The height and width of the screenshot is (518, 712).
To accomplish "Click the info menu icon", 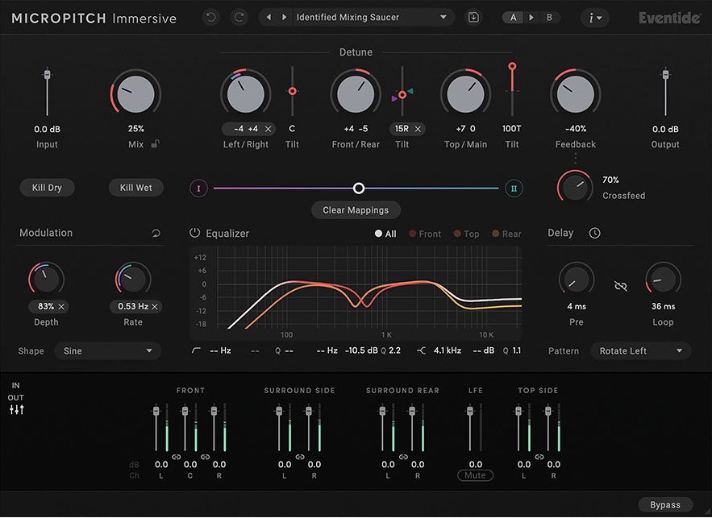I will tap(594, 17).
